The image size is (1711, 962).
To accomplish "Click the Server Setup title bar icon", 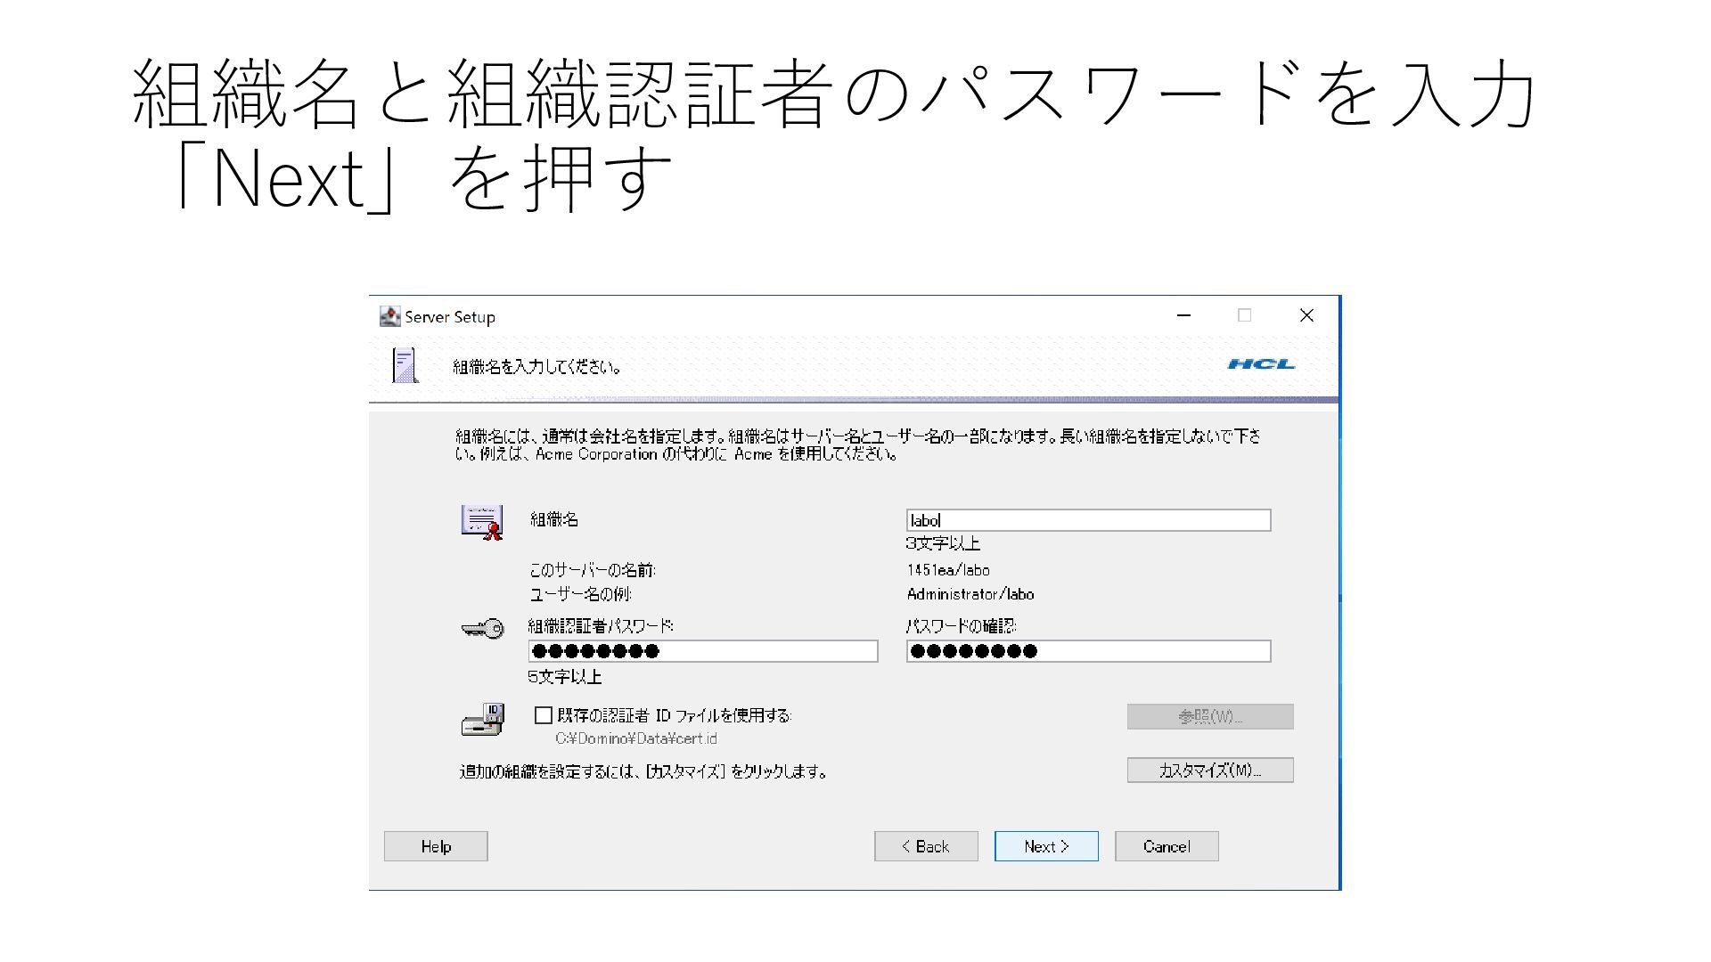I will pyautogui.click(x=389, y=316).
